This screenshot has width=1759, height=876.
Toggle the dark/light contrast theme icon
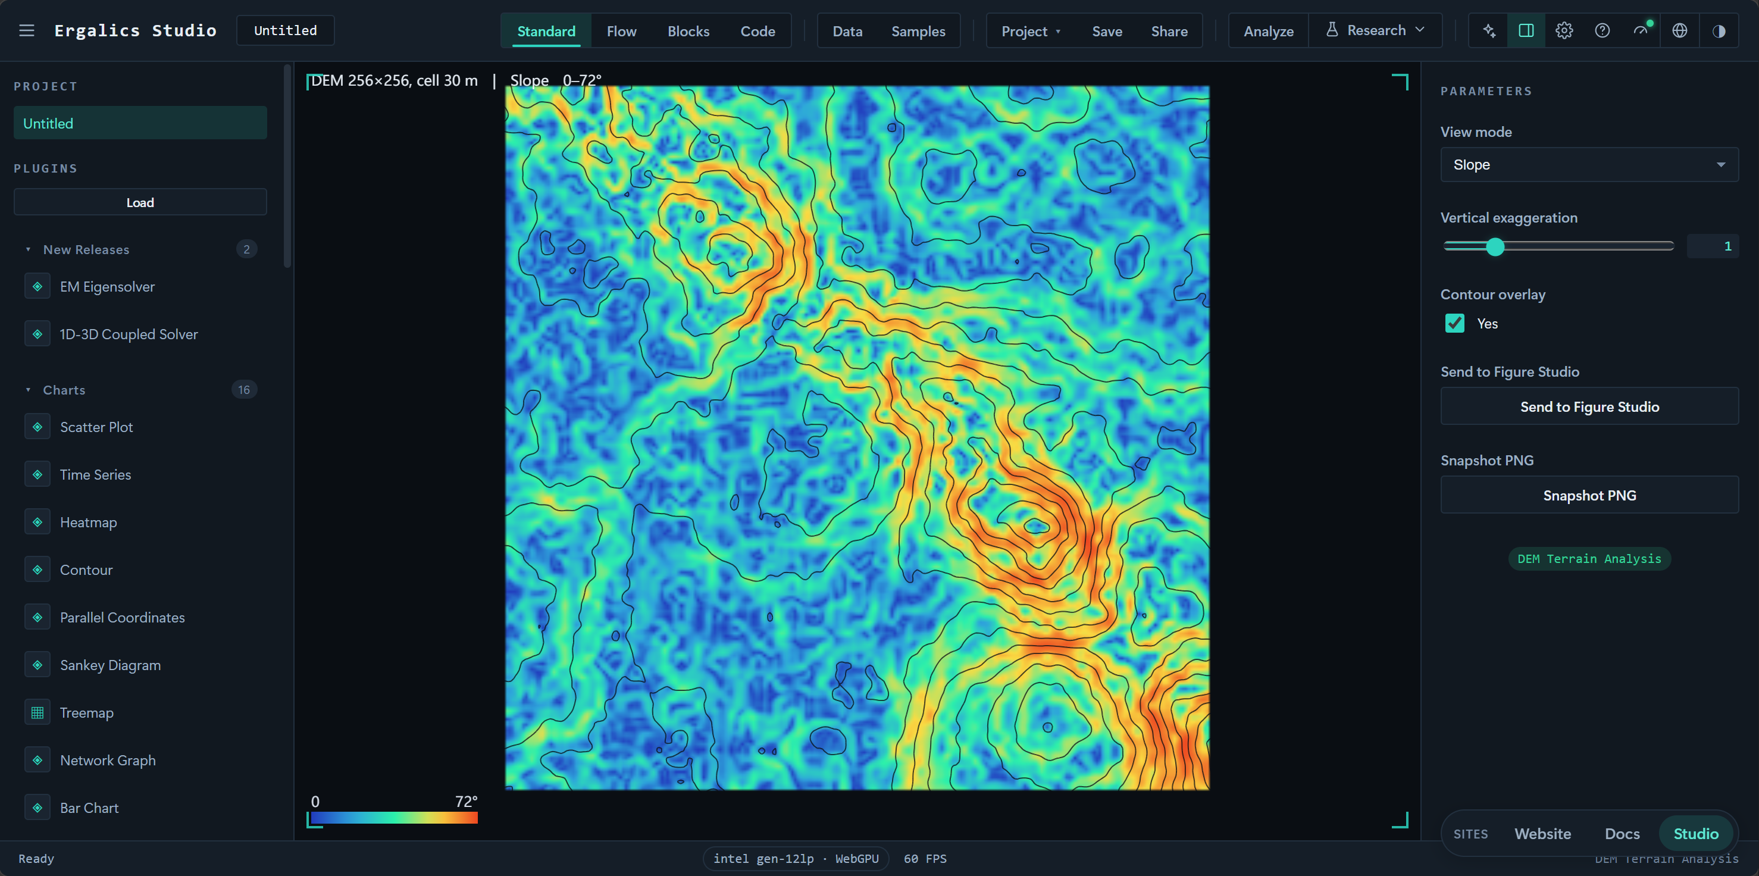(1719, 31)
